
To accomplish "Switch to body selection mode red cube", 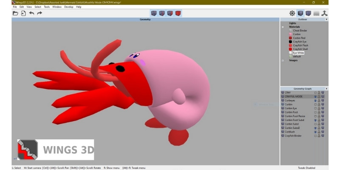I will tap(178, 14).
